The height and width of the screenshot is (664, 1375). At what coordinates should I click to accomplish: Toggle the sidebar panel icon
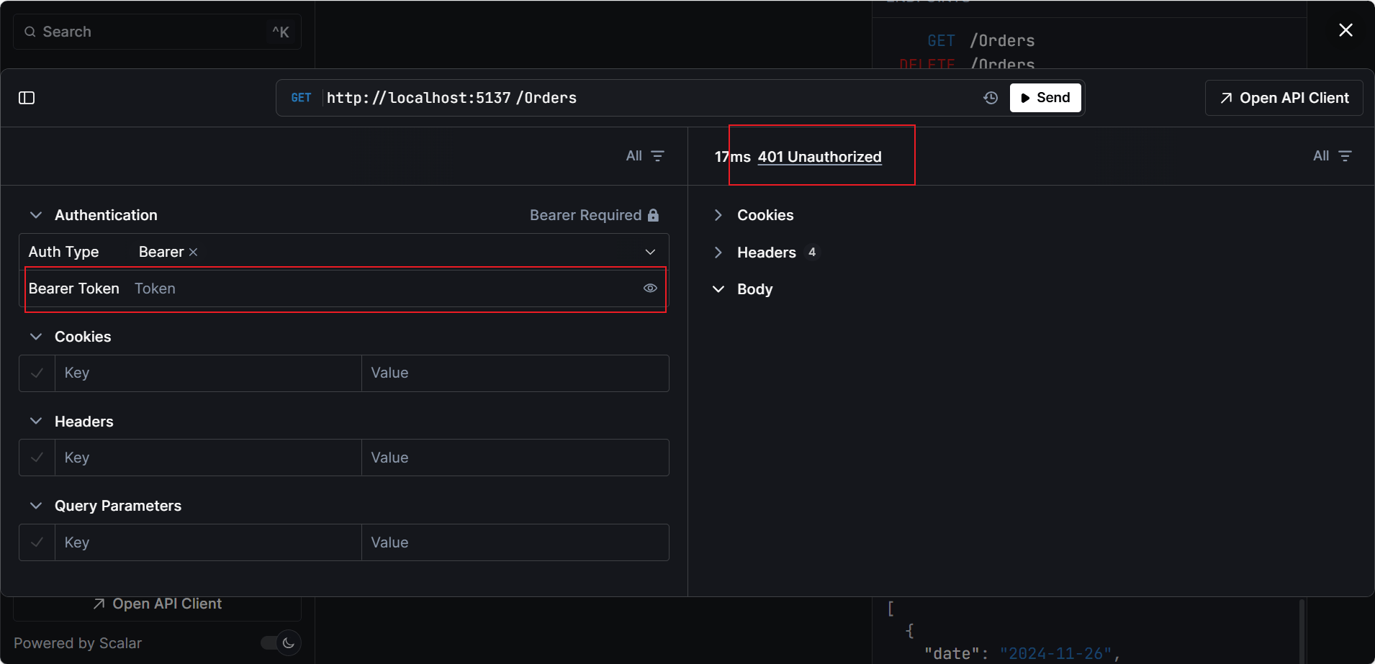(27, 98)
